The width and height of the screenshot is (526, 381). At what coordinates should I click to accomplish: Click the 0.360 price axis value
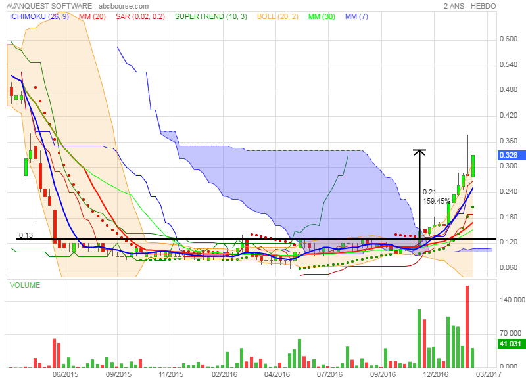pyautogui.click(x=508, y=141)
